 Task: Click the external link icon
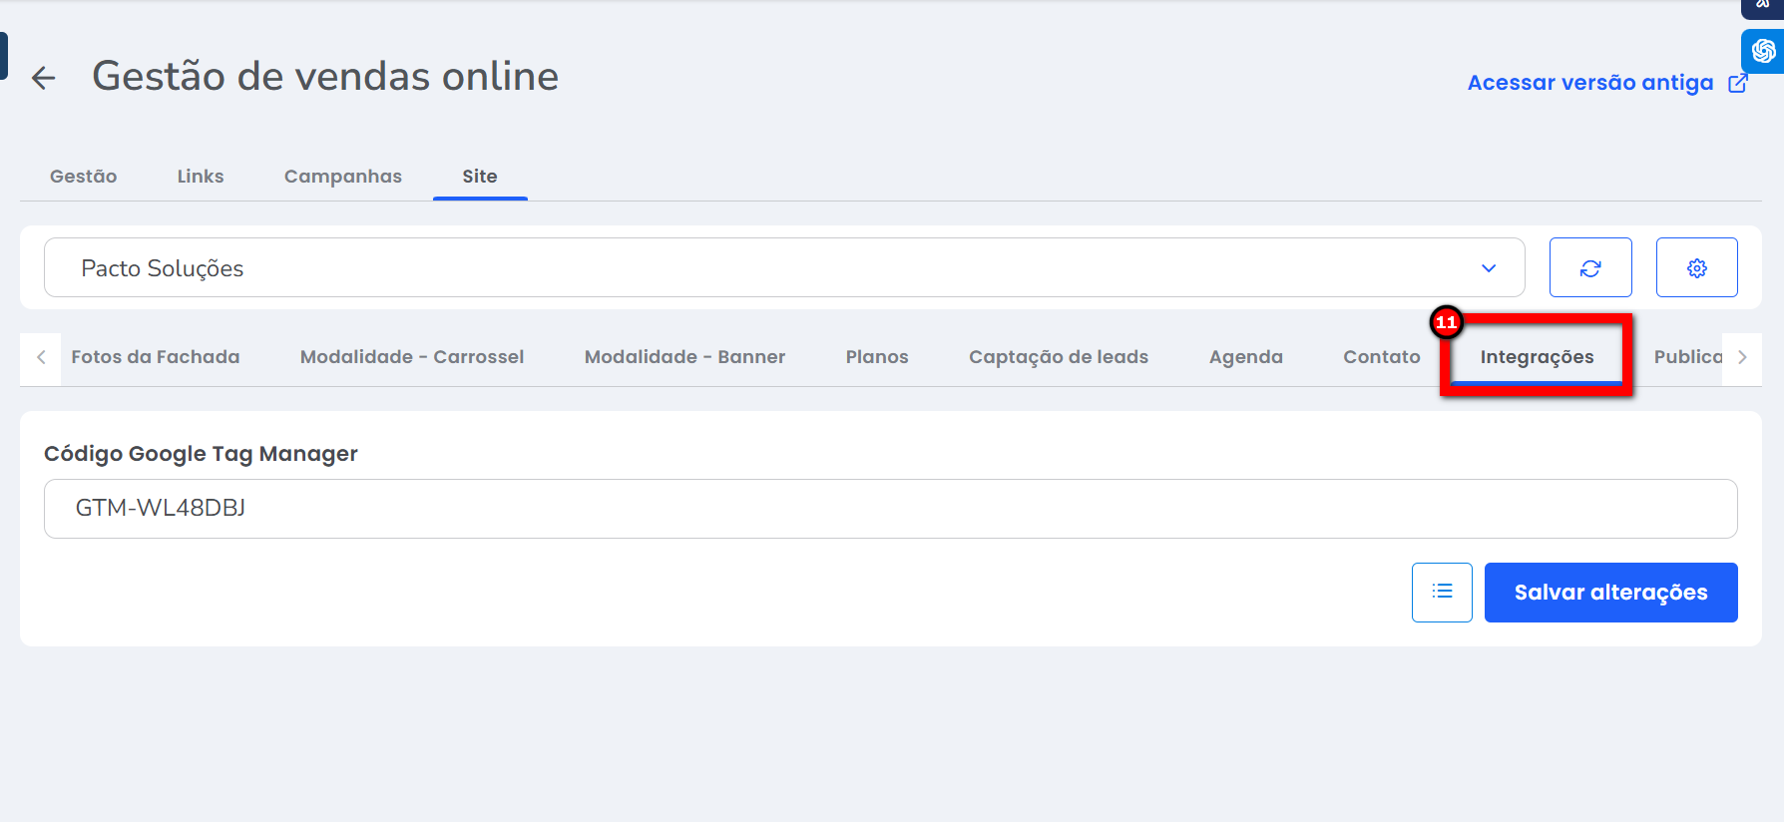click(1738, 83)
